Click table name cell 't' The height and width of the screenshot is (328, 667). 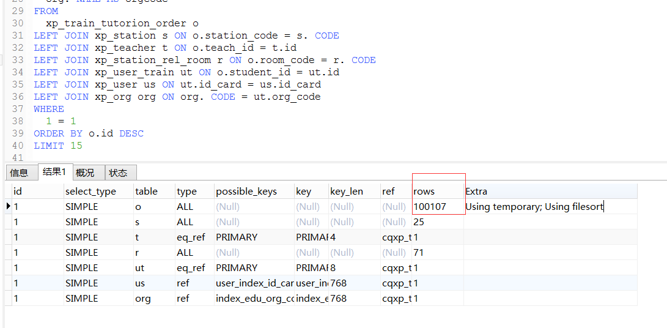point(154,237)
